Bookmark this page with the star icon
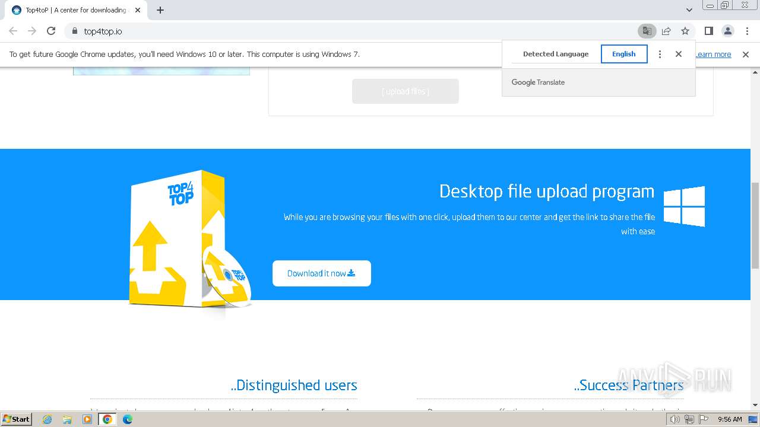The height and width of the screenshot is (427, 760). [685, 31]
